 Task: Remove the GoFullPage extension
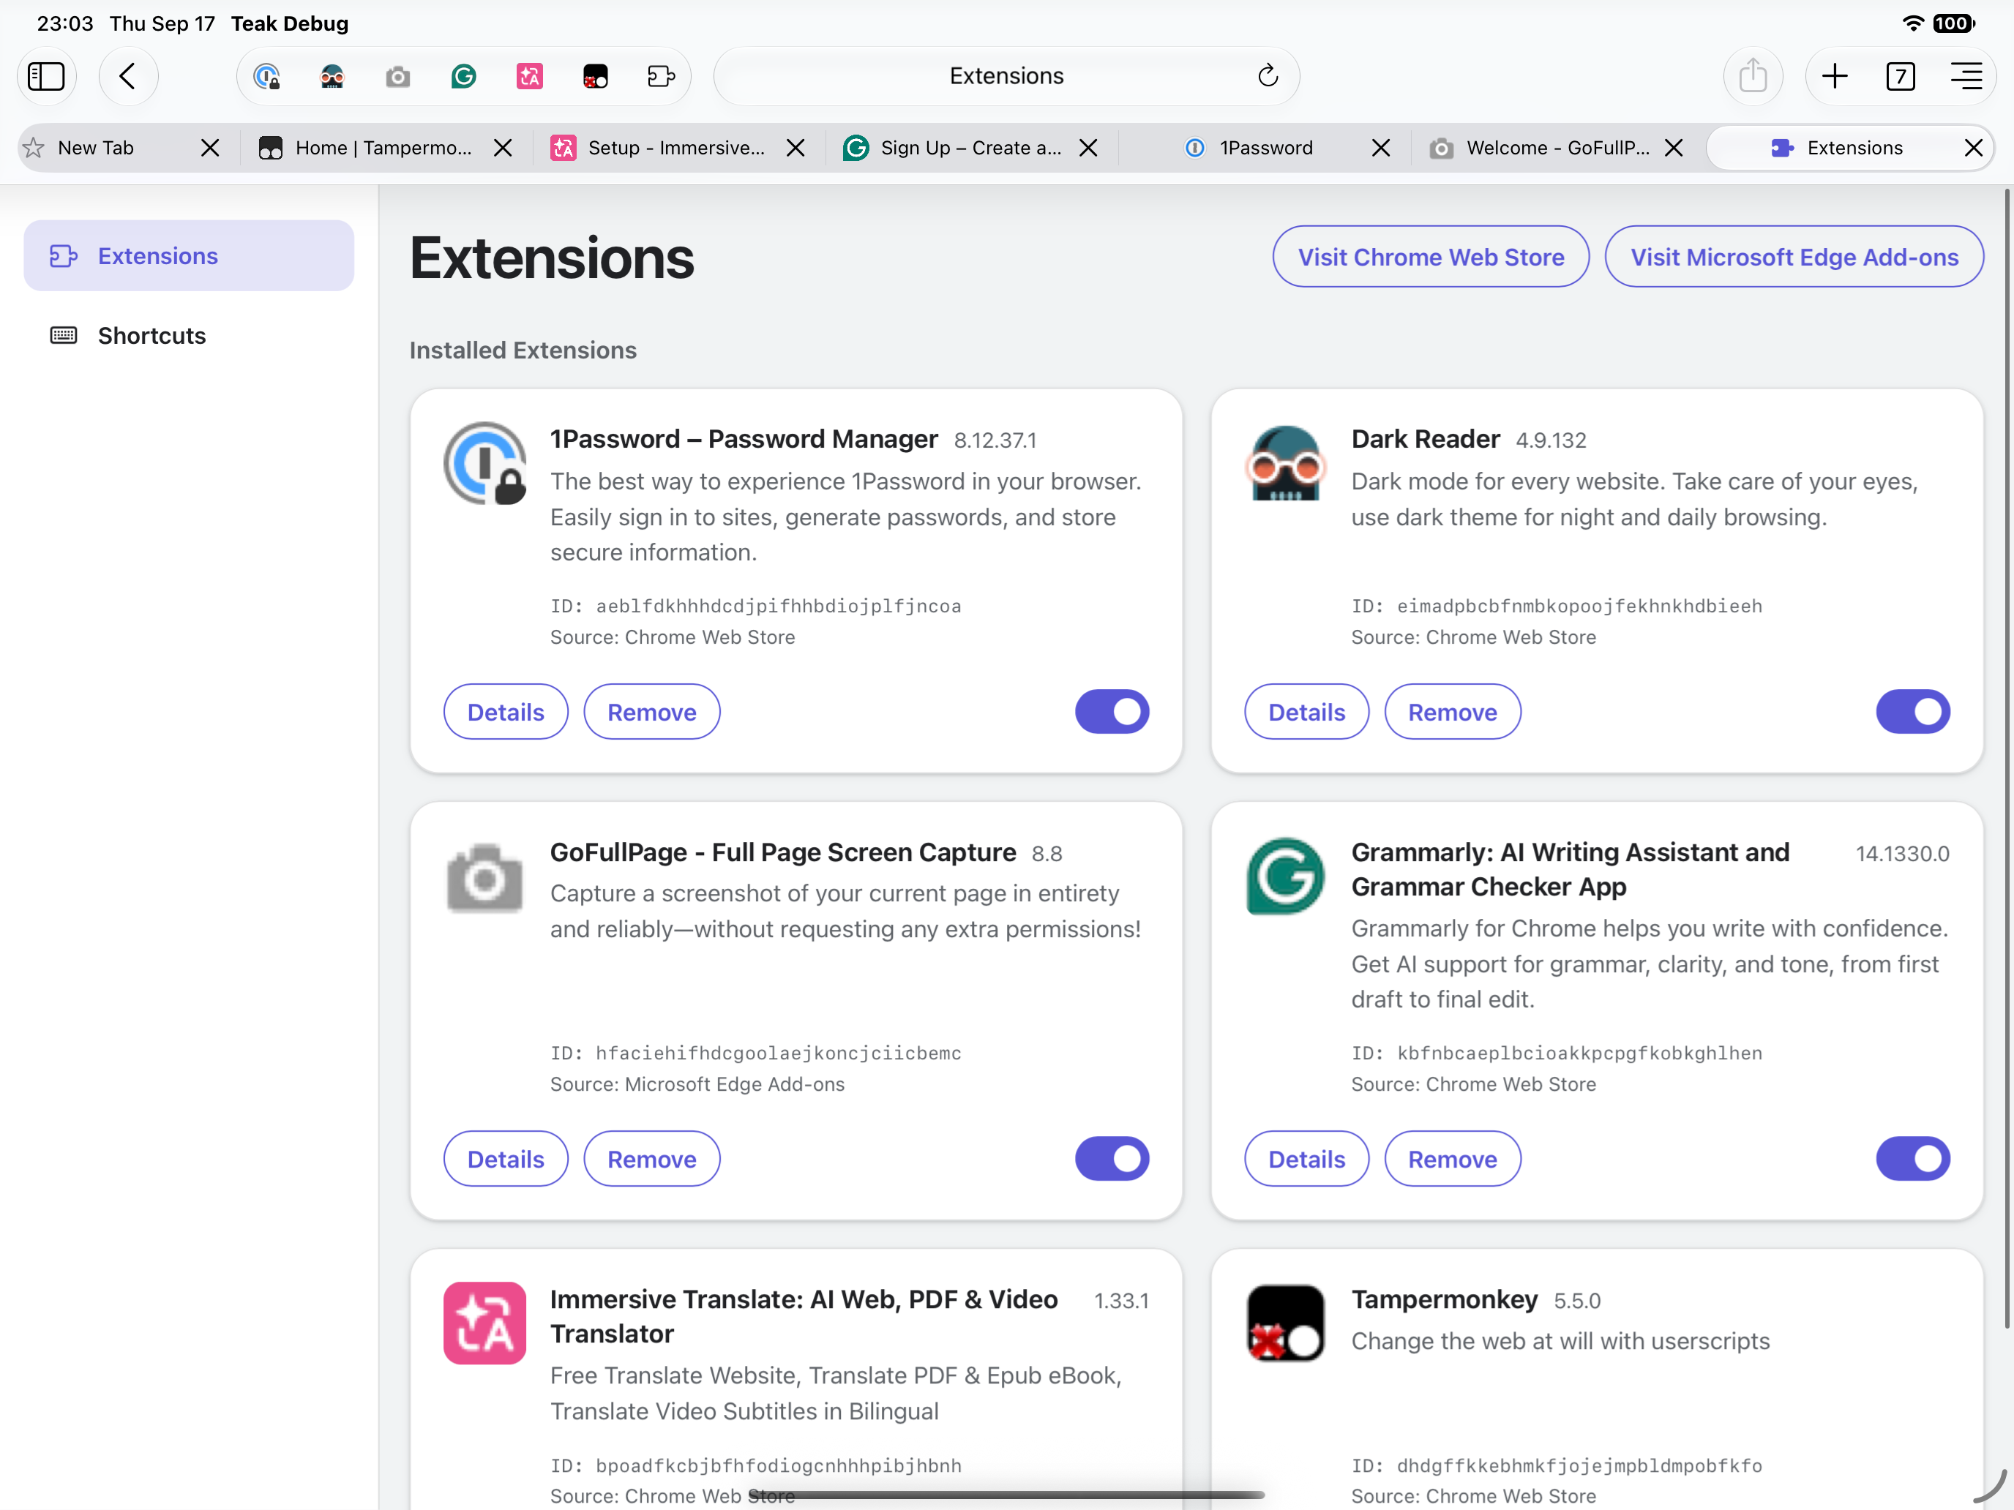click(x=652, y=1159)
